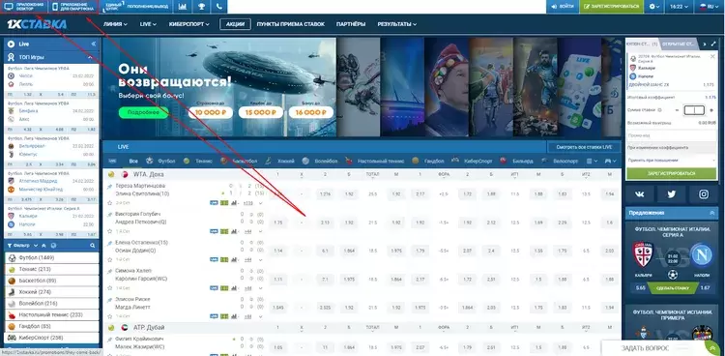
Task: Open the РЕЗУЛЬТАТЫ dropdown menu
Action: (396, 24)
